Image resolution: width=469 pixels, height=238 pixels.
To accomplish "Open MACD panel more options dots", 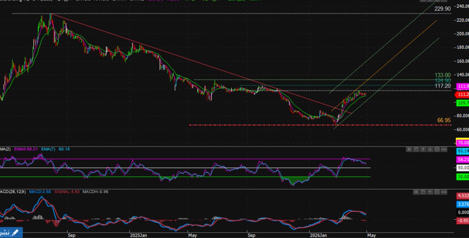I will pos(444,192).
